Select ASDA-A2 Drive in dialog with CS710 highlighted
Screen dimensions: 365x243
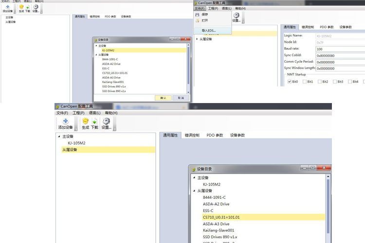pyautogui.click(x=216, y=204)
